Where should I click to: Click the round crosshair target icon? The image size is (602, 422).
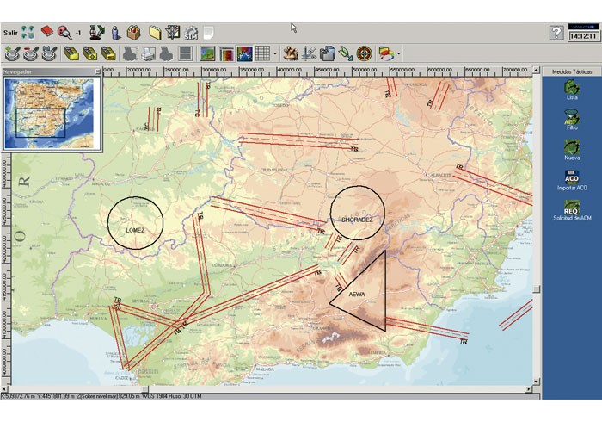tap(364, 53)
